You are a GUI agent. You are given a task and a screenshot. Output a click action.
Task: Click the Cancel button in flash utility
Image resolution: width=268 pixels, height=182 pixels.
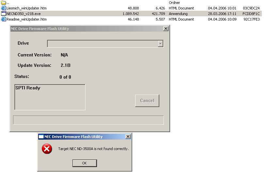[147, 100]
